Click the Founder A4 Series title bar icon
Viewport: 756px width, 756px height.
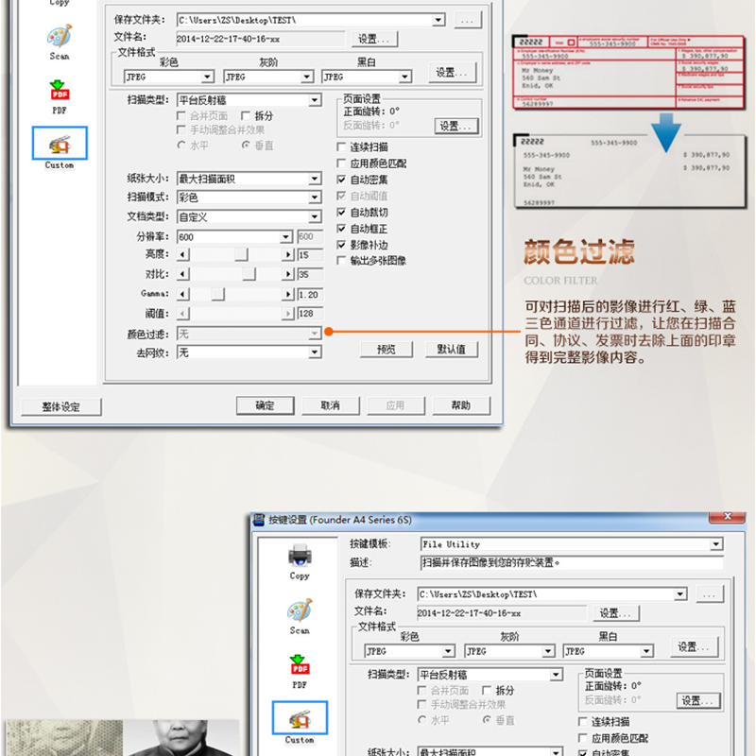[259, 520]
